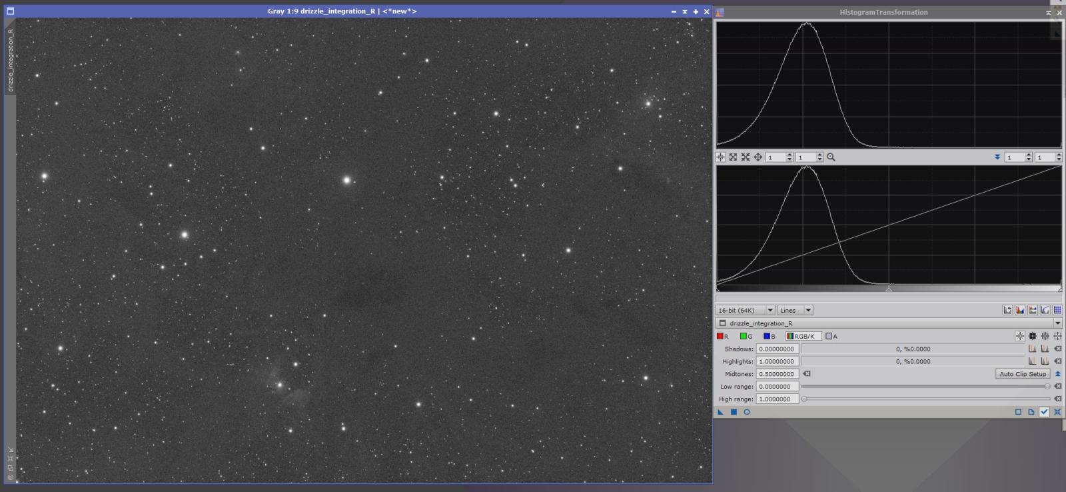Image resolution: width=1066 pixels, height=492 pixels.
Task: Click the High range input field
Action: point(778,399)
